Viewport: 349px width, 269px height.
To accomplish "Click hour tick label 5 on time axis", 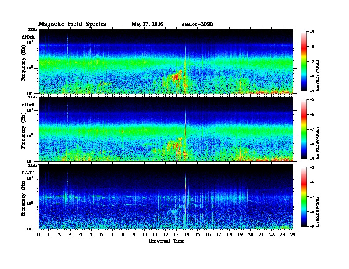I will pos(91,234).
